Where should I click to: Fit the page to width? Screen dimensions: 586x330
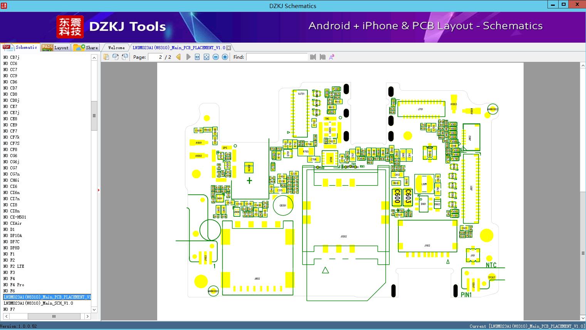[x=197, y=57]
